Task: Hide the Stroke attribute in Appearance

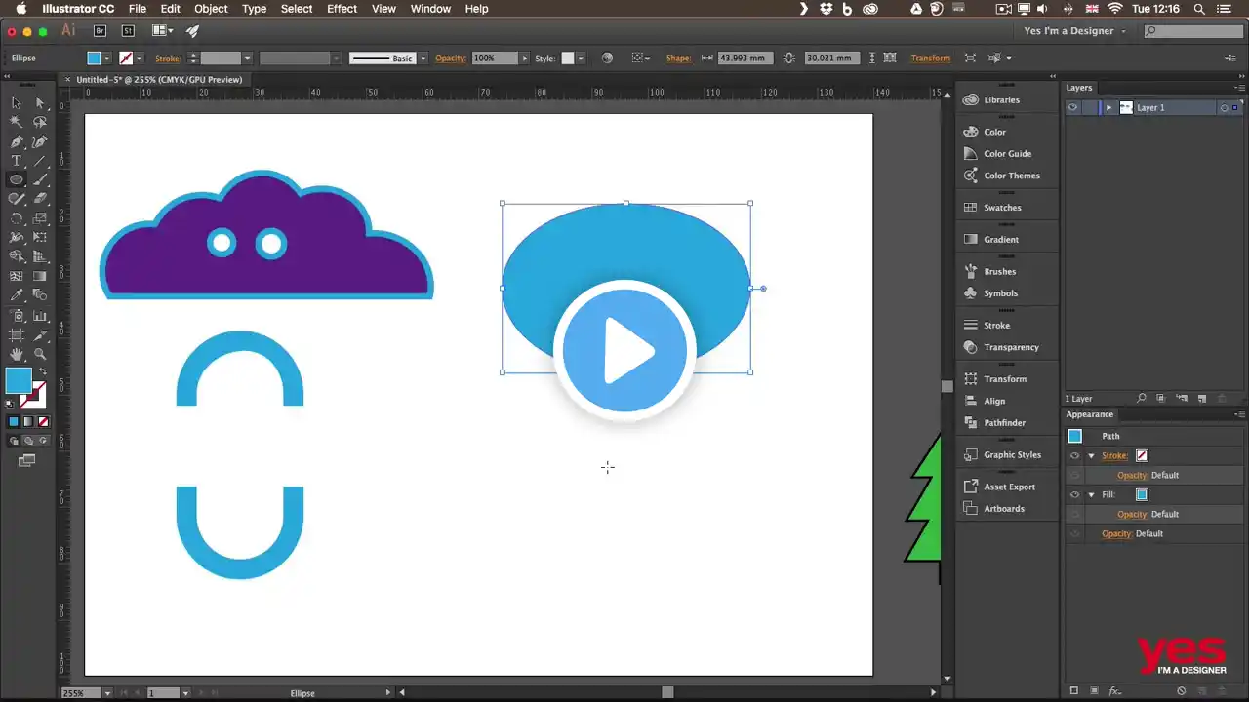Action: [1074, 455]
